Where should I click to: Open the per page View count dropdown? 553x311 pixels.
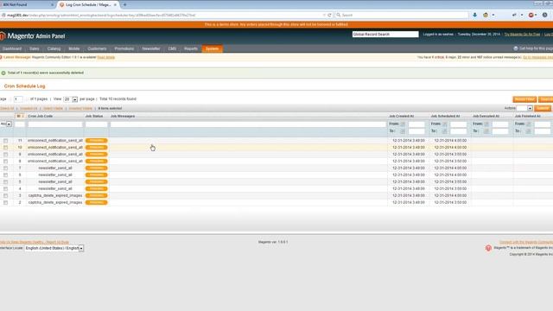tap(70, 99)
